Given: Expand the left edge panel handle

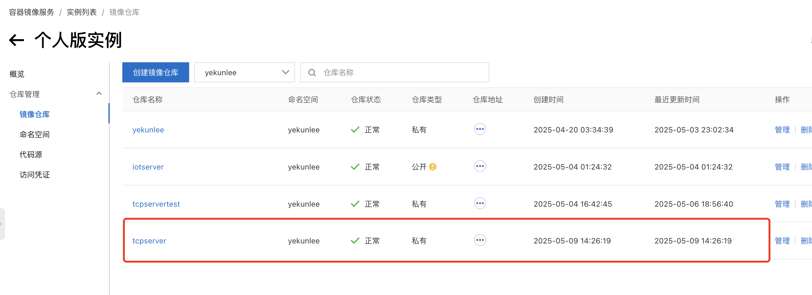Looking at the screenshot, I should pos(2,224).
